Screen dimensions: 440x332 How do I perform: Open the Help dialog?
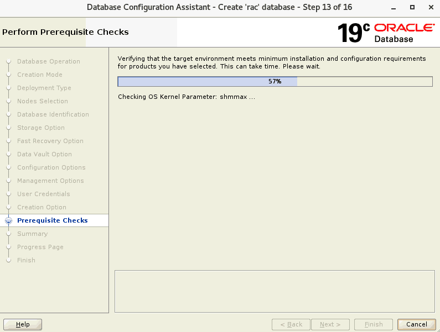coord(23,324)
